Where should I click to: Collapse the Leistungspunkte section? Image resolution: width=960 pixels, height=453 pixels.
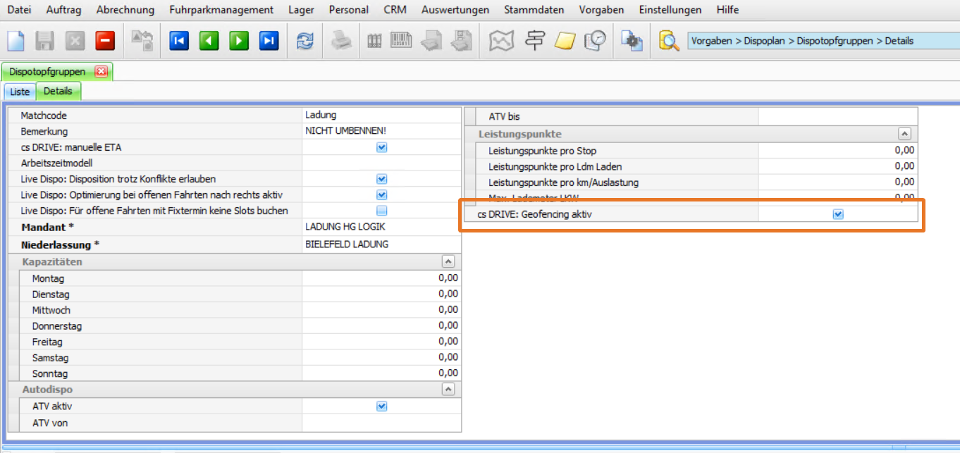pyautogui.click(x=905, y=134)
